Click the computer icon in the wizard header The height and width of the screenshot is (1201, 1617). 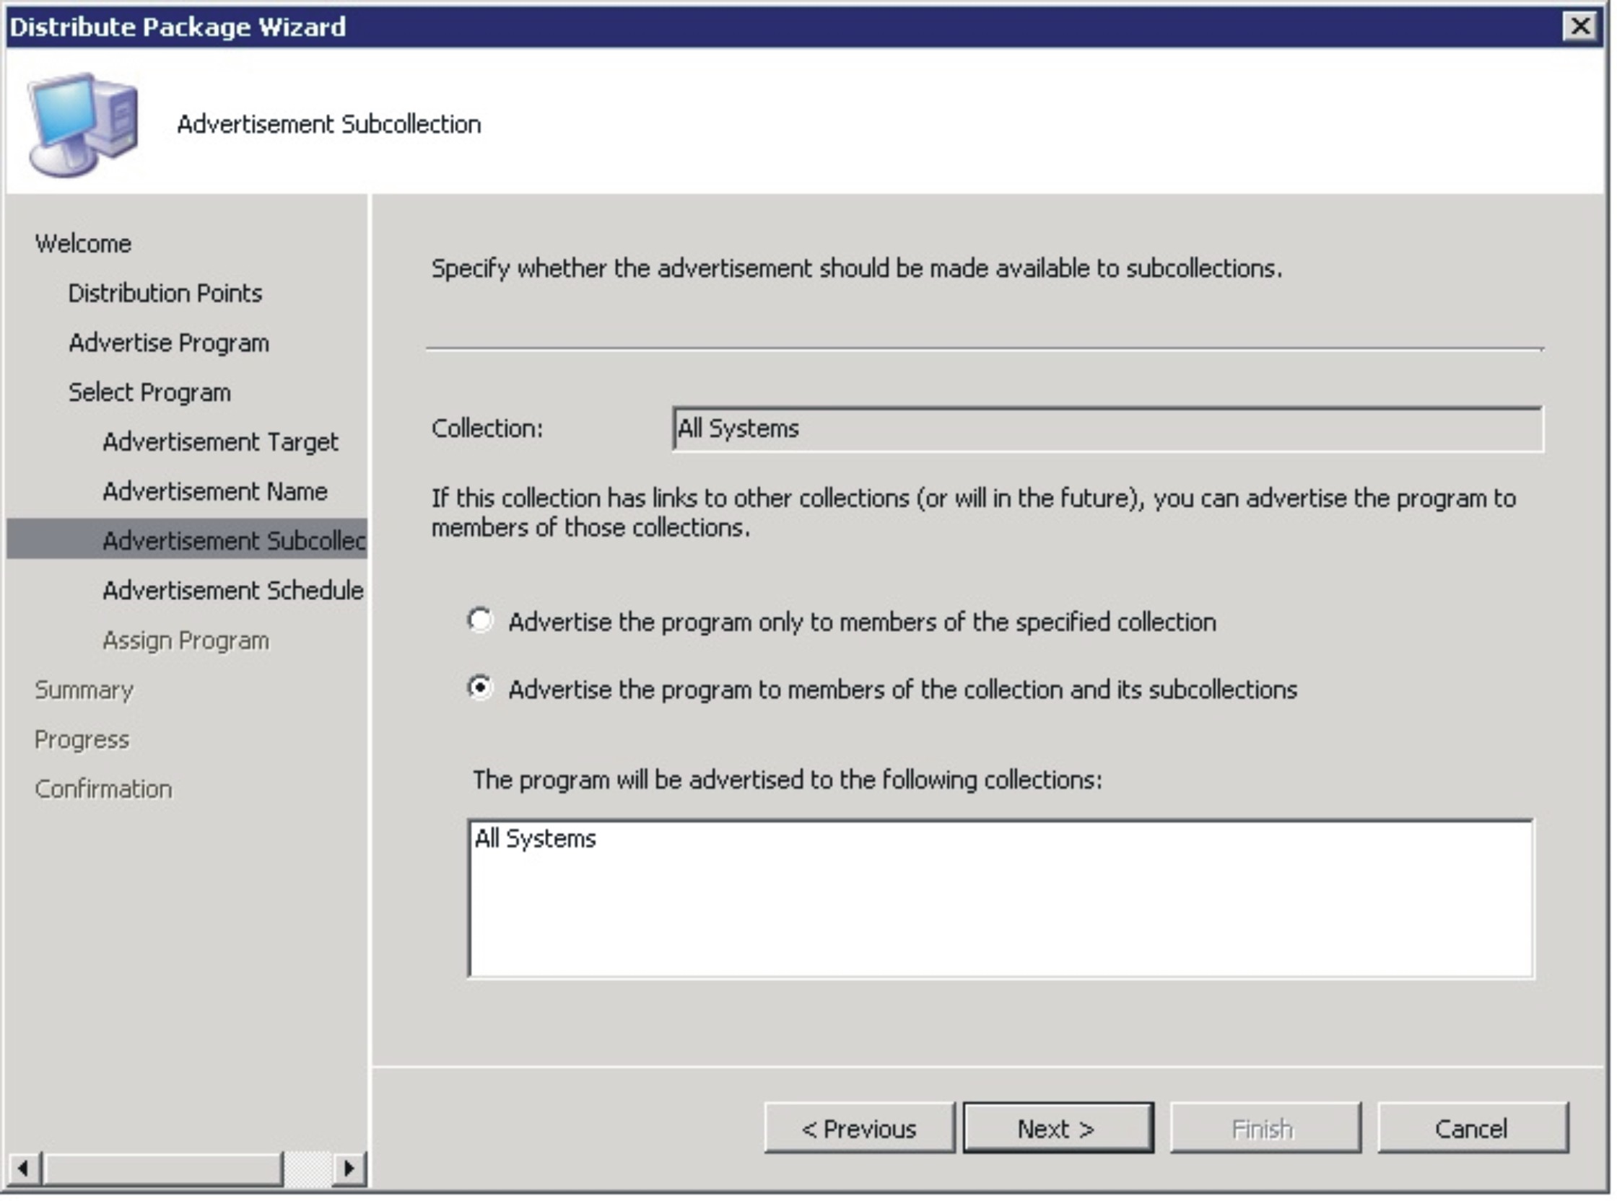82,123
